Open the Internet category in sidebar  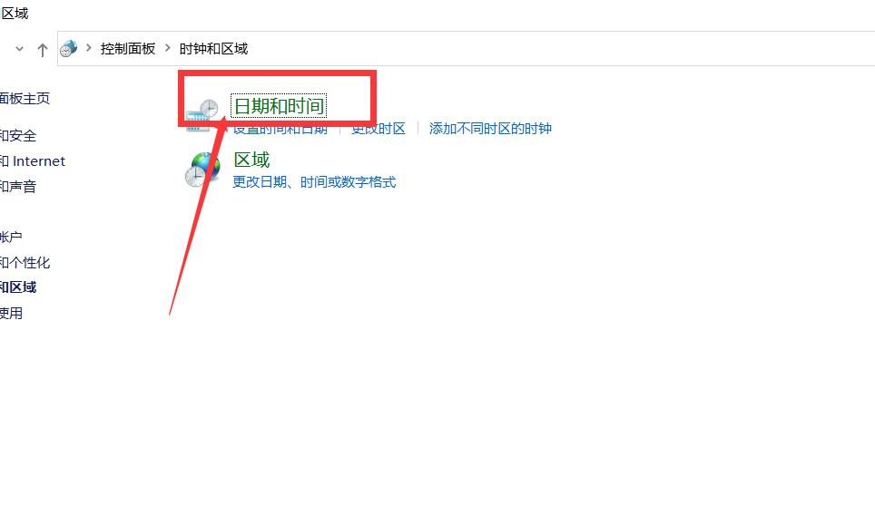click(33, 161)
